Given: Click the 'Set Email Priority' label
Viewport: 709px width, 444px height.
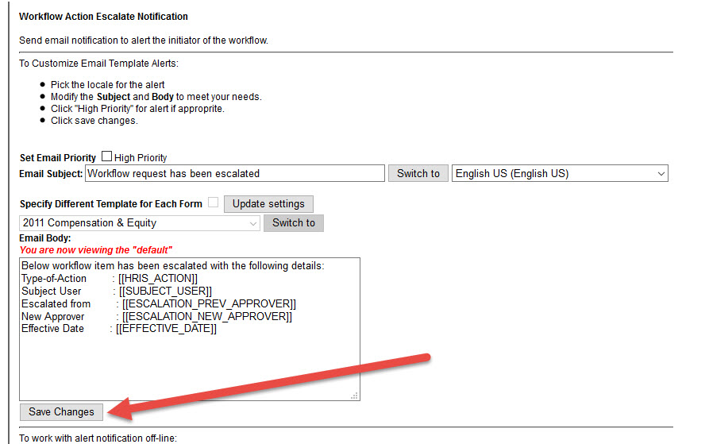Looking at the screenshot, I should pos(58,158).
